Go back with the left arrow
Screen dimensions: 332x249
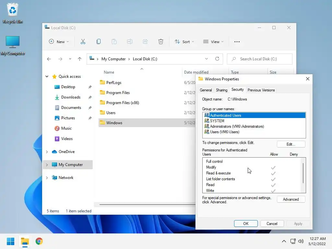point(49,59)
